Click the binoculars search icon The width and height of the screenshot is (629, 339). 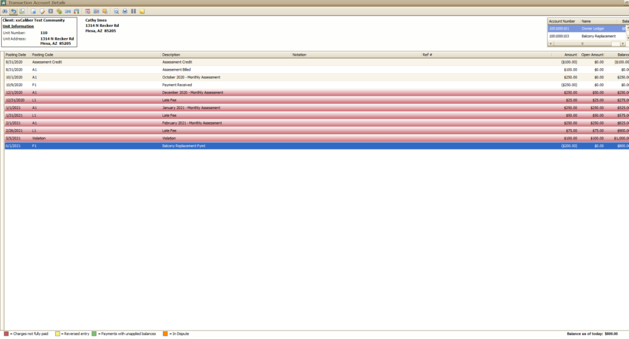tap(4, 11)
